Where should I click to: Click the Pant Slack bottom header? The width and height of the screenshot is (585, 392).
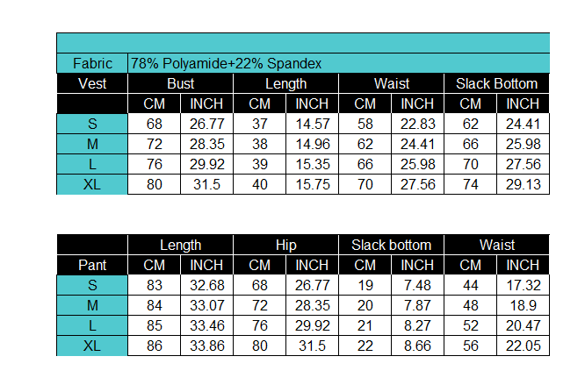click(392, 245)
